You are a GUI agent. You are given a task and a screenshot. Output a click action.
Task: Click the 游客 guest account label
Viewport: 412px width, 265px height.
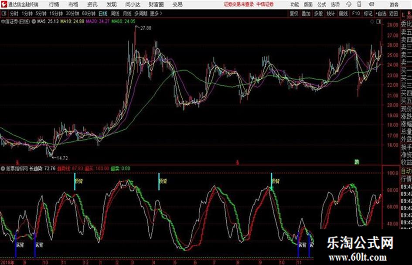[394, 4]
